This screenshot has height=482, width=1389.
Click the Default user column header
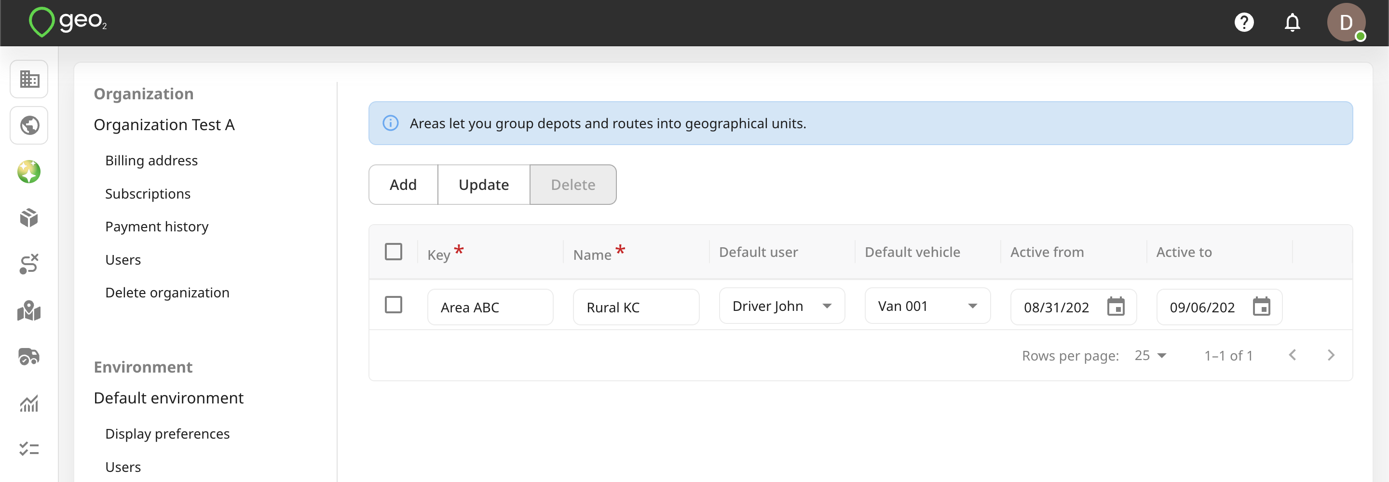click(x=758, y=252)
